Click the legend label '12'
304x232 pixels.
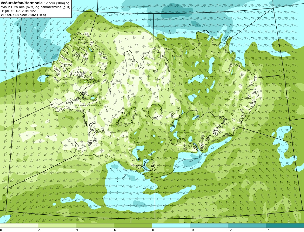click(x=230, y=230)
